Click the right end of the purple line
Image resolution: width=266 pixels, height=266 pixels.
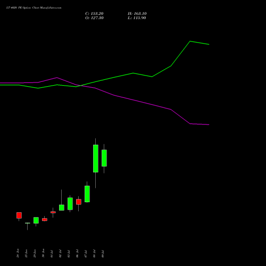coord(209,124)
